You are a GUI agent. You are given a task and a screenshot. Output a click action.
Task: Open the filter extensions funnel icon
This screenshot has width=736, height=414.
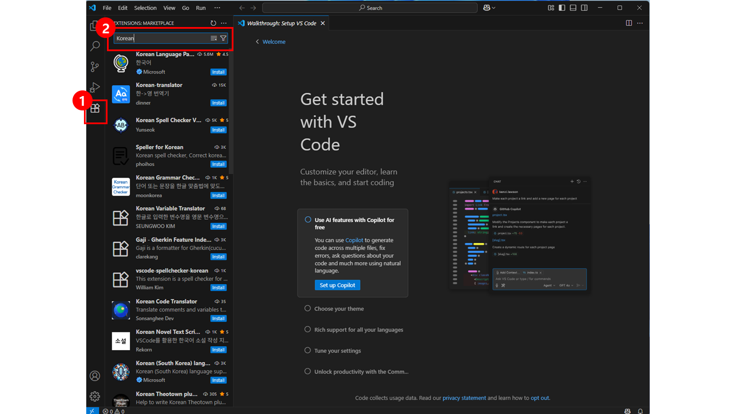coord(223,38)
